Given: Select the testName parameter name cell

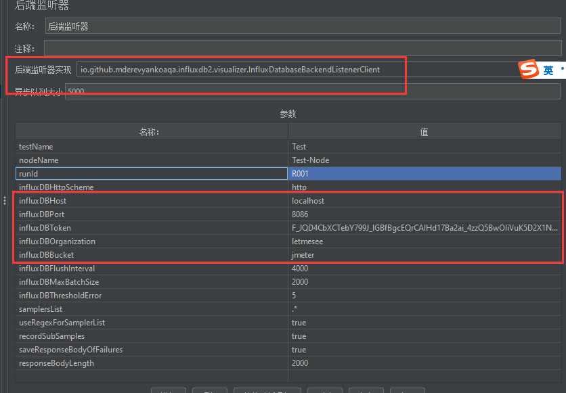Looking at the screenshot, I should [x=152, y=147].
